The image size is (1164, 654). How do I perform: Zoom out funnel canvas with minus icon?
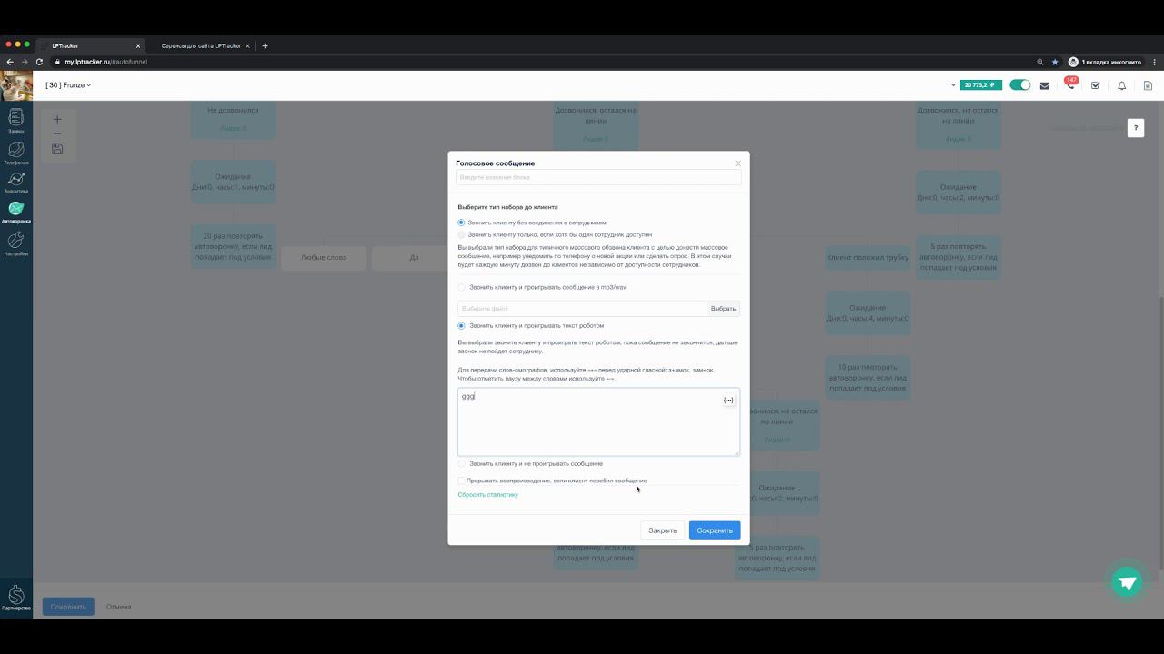click(57, 134)
